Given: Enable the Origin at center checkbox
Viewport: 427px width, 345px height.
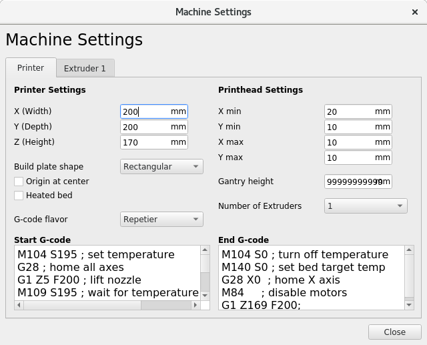Looking at the screenshot, I should 19,182.
